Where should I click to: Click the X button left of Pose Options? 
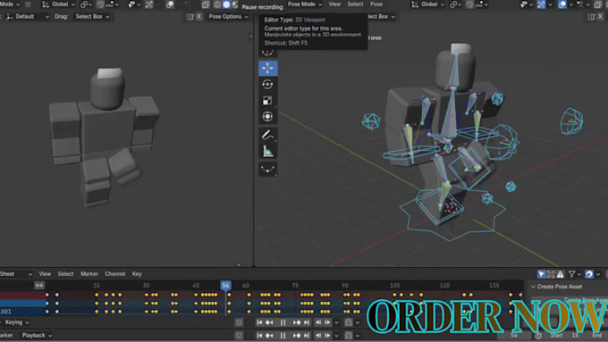198,17
